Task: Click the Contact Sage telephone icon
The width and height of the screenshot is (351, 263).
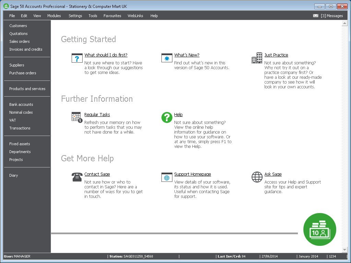Action: tap(77, 177)
